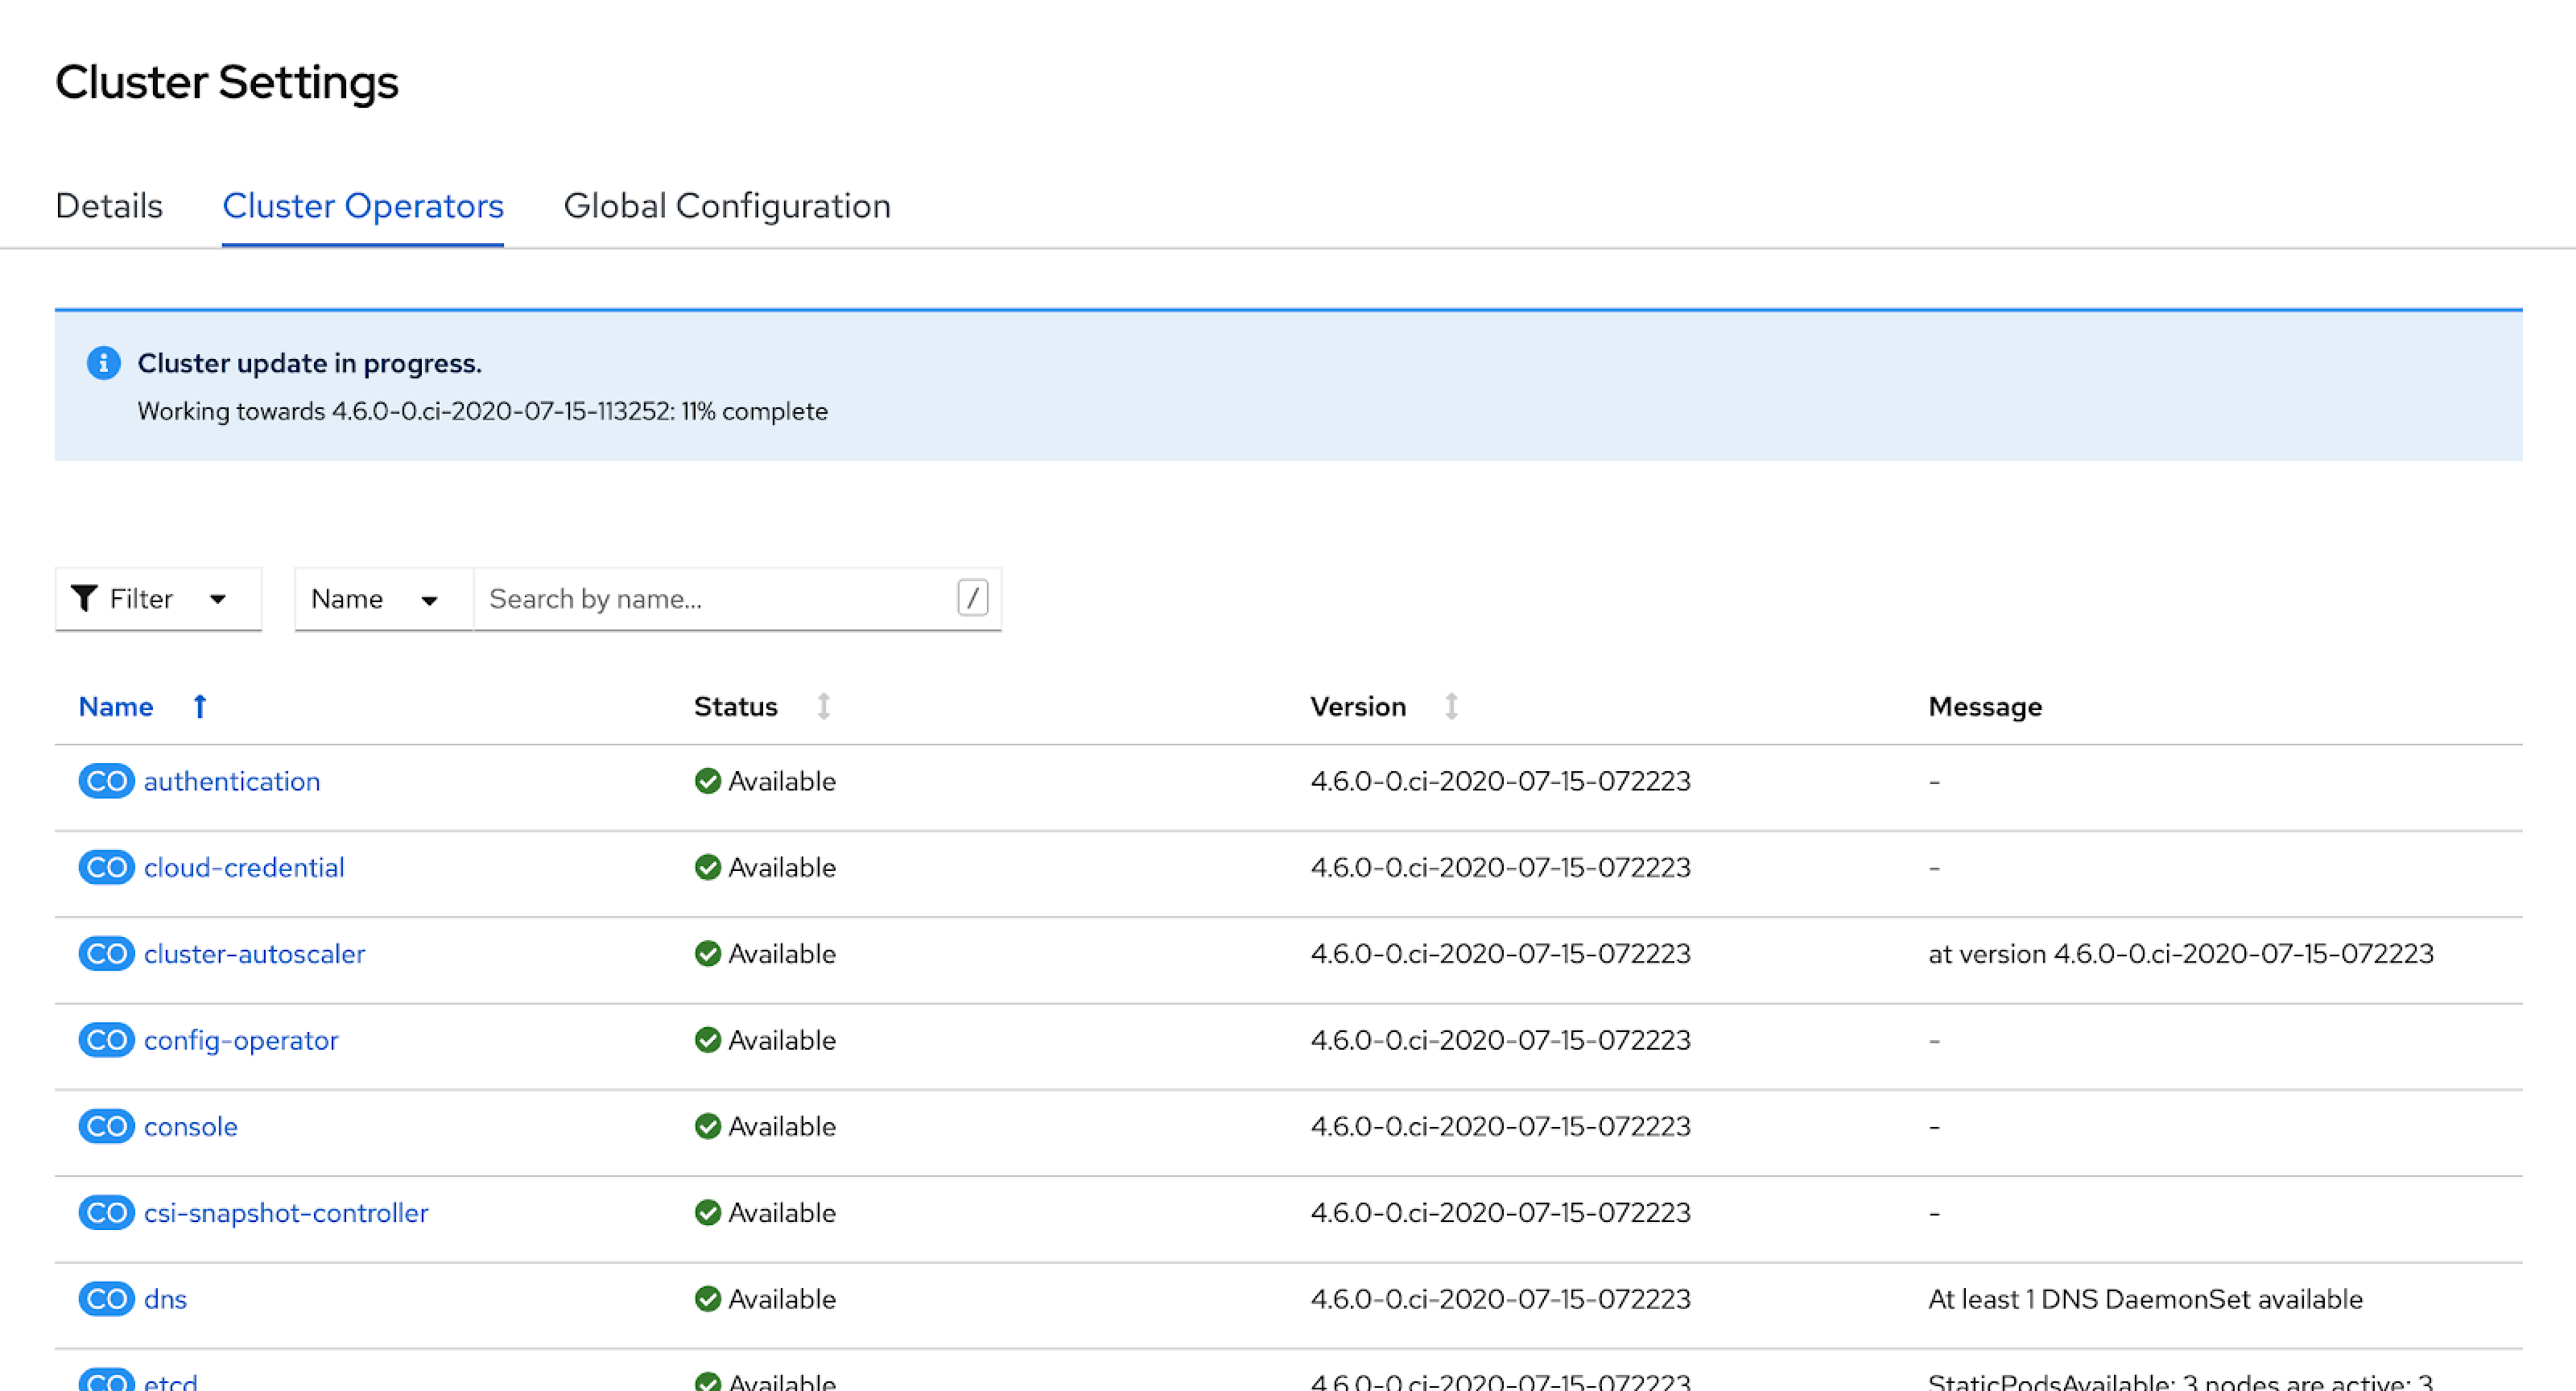Open the config-operator link

(x=241, y=1040)
